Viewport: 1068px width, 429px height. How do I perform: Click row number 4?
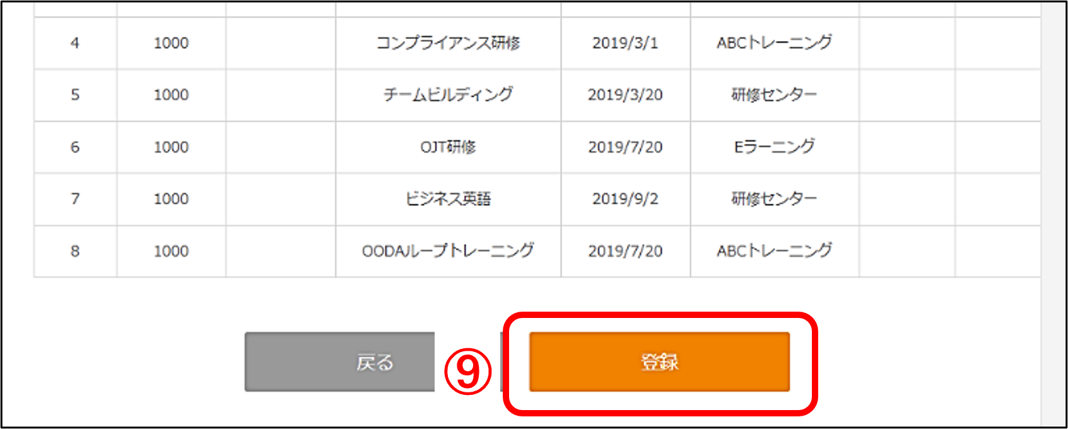75,43
